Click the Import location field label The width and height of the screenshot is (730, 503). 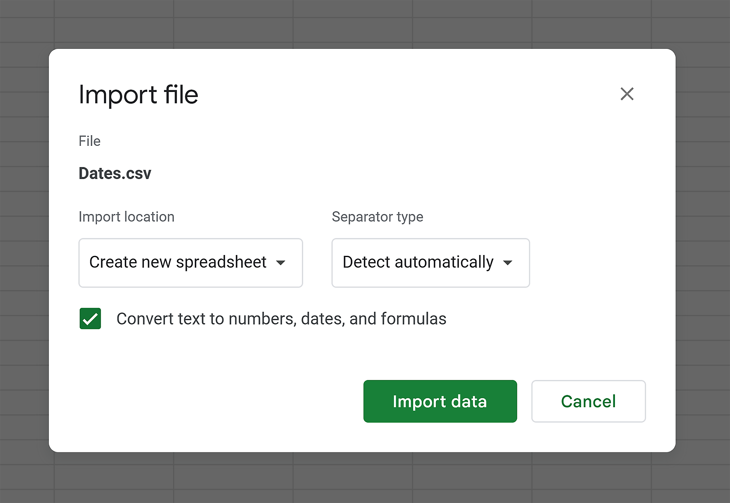(126, 216)
